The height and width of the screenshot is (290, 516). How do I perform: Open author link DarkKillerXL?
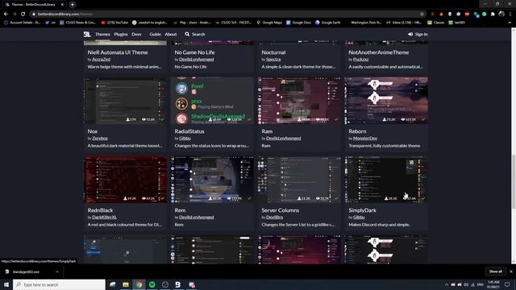point(104,217)
